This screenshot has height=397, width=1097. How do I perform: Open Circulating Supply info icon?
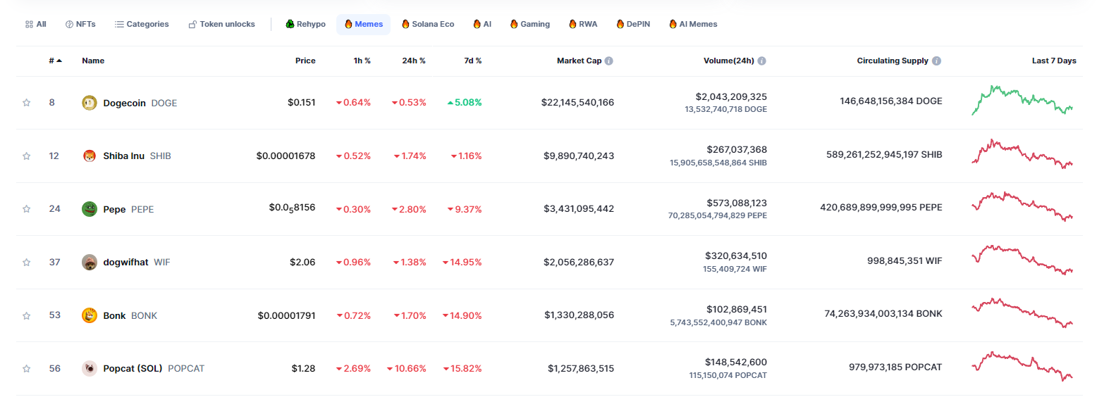coord(936,61)
